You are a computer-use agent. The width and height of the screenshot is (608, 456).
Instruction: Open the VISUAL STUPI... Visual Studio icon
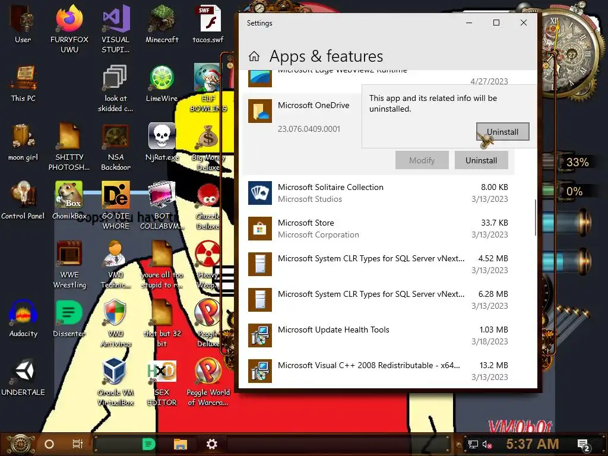click(116, 28)
